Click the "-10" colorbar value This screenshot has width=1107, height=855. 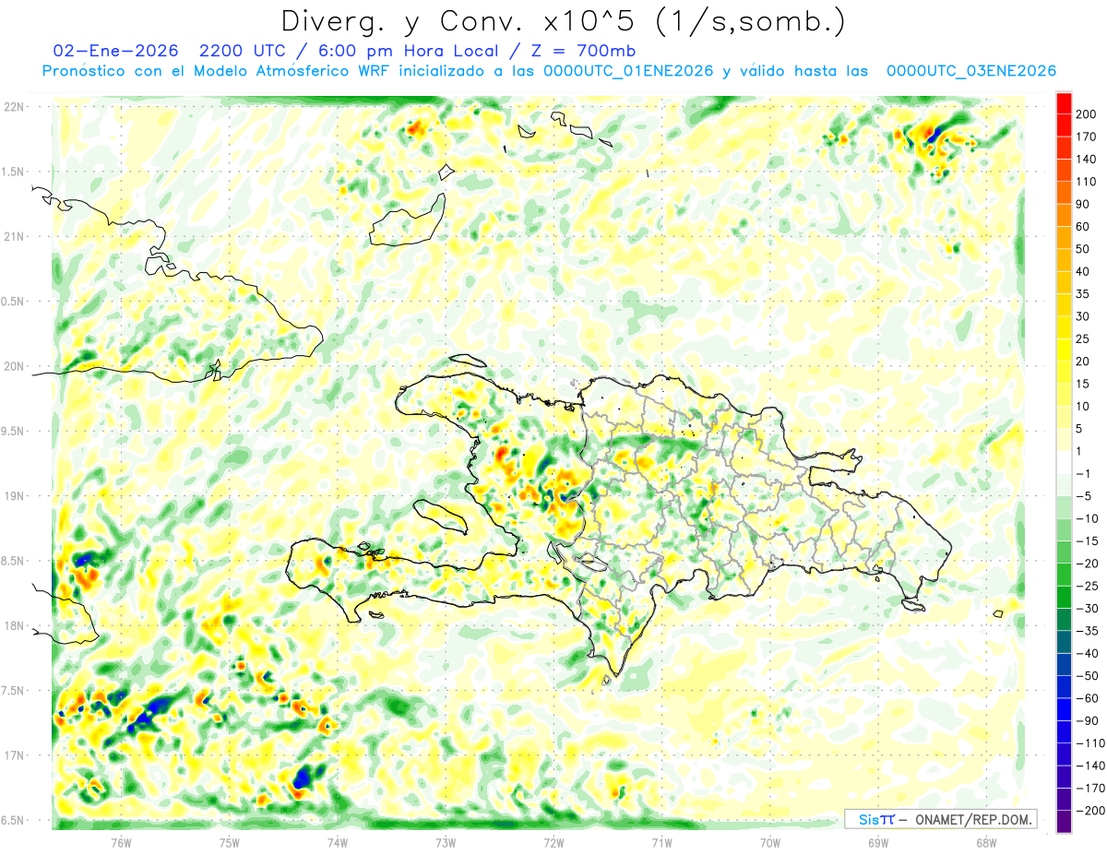(x=1087, y=518)
